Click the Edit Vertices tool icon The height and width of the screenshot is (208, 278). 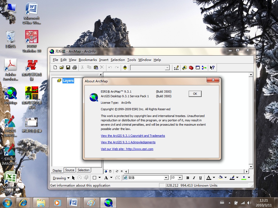click(117, 178)
